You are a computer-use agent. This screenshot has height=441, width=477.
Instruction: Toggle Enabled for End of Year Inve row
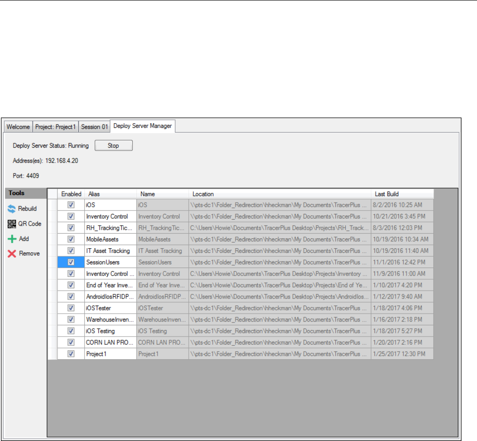[71, 285]
